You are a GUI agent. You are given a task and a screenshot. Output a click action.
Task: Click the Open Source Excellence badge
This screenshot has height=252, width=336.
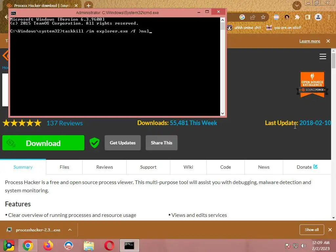(x=312, y=85)
